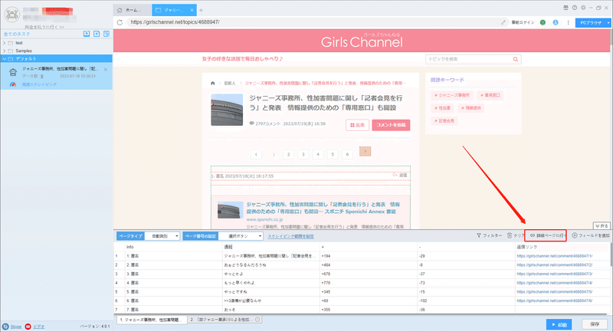Screen dimensions: 613x332
Task: Click the ジャニーズ事務所 keyword tag
Action: tap(452, 95)
